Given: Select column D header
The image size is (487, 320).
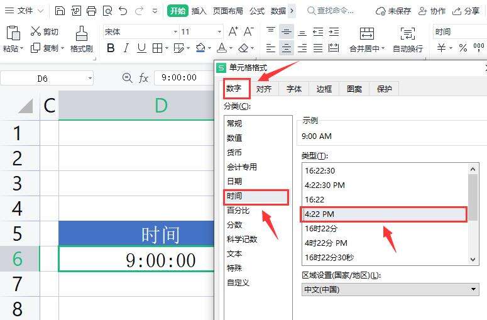Looking at the screenshot, I should (136, 106).
